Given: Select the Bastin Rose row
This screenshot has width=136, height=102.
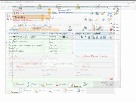Looking at the screenshot, I should (40, 48).
